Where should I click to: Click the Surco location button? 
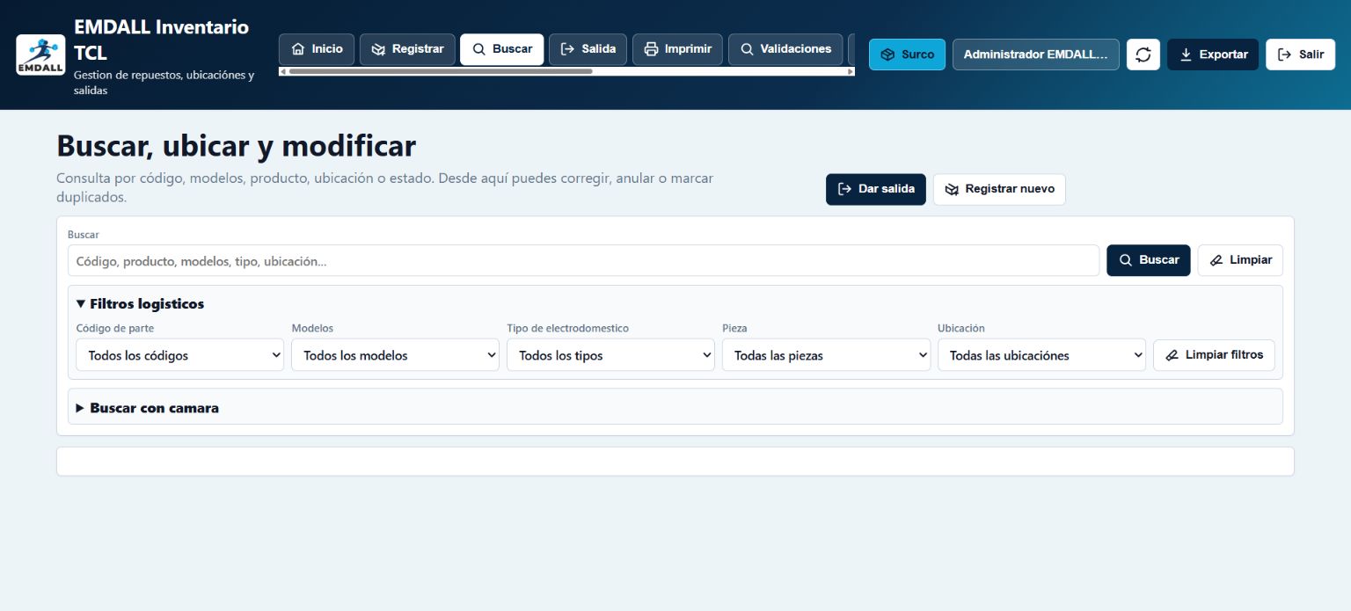pos(907,55)
